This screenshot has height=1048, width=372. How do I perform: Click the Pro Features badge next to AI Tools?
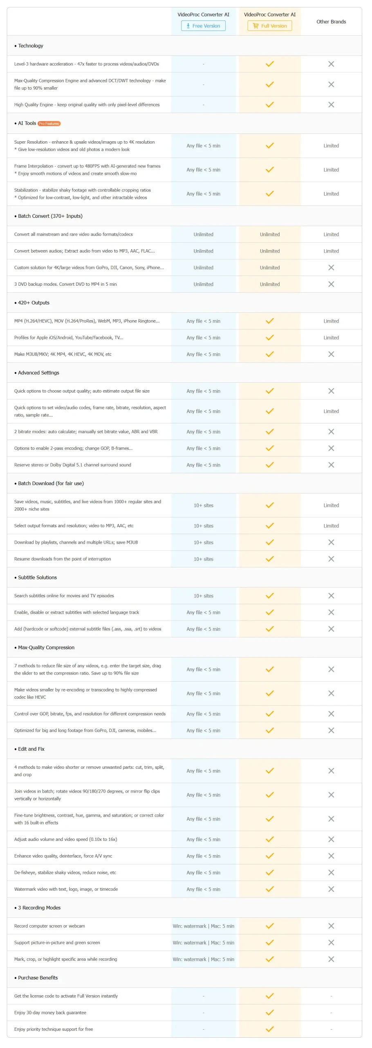pos(48,123)
